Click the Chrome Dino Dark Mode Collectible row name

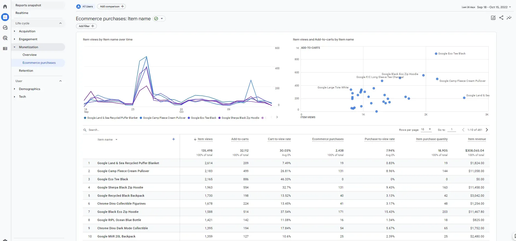point(123,228)
